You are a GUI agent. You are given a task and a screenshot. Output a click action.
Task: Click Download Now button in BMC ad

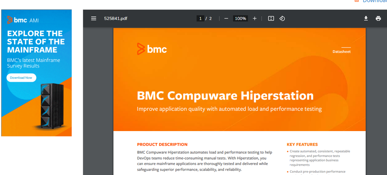tap(21, 77)
